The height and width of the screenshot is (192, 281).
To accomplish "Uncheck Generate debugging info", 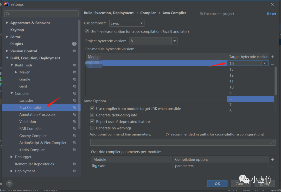I will click(x=92, y=115).
